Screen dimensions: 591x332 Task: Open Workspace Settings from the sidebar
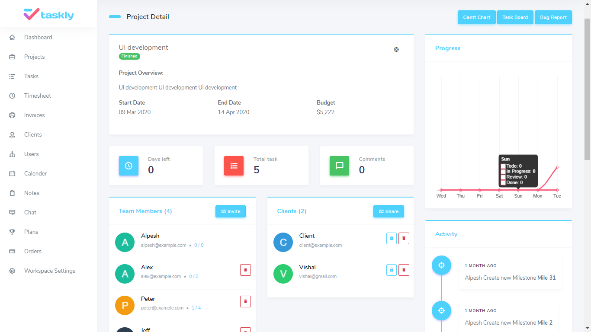[x=49, y=271]
